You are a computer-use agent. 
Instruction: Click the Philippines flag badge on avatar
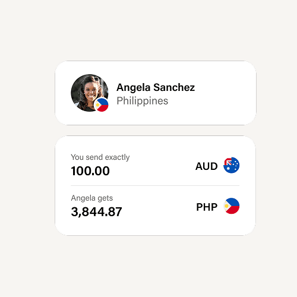coord(102,105)
